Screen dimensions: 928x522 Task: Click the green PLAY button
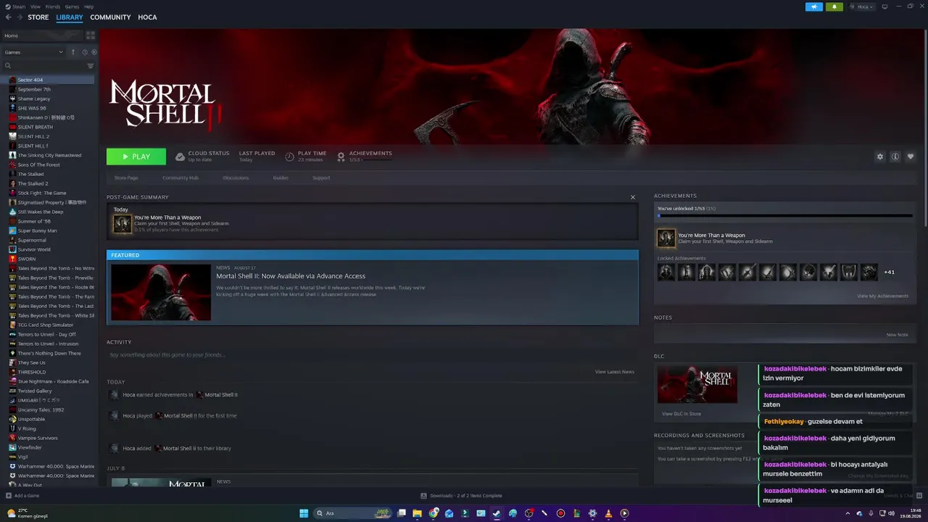coord(136,157)
